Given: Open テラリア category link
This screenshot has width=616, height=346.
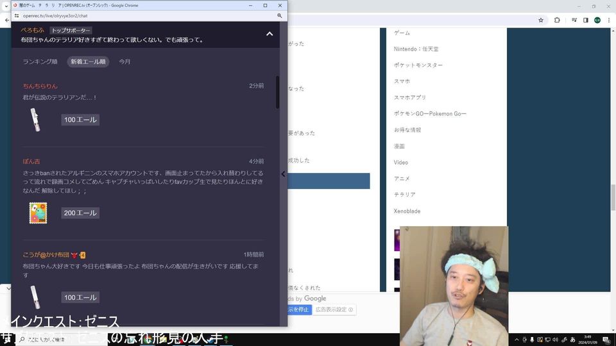Looking at the screenshot, I should [x=405, y=195].
